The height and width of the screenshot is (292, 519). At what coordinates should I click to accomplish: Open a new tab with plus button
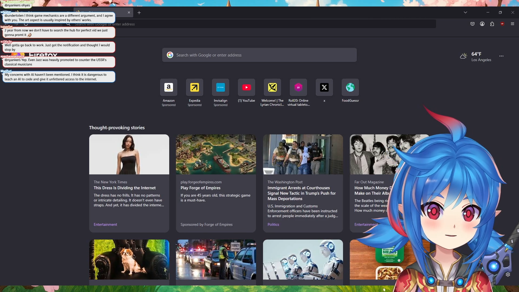click(139, 12)
